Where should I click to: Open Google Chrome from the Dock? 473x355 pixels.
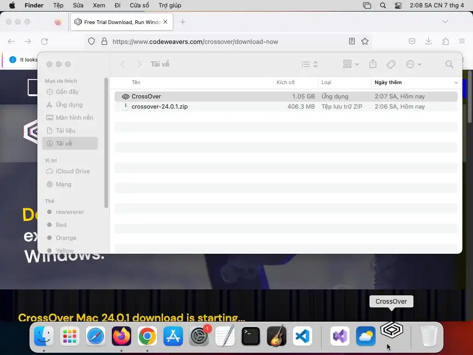click(147, 336)
